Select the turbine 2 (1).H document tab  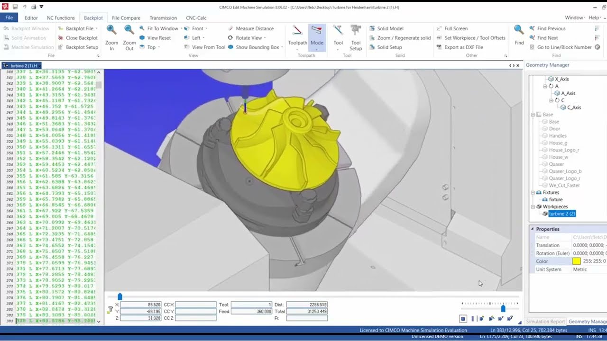(x=22, y=65)
